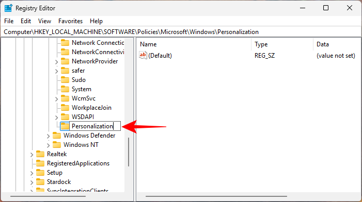
Task: Select the WorkplaceJoin folder icon
Action: click(65, 108)
